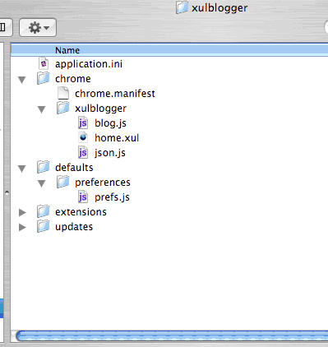Click the sidebar divider grab handle
The height and width of the screenshot is (347, 328).
point(7,192)
